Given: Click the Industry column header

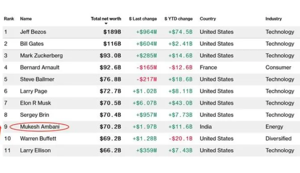Looking at the screenshot, I should (x=274, y=19).
